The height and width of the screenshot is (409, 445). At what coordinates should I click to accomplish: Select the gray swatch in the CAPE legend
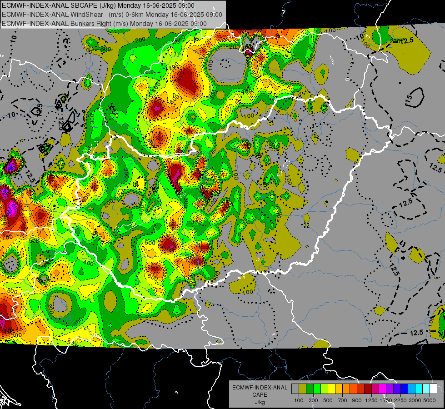coord(295,389)
